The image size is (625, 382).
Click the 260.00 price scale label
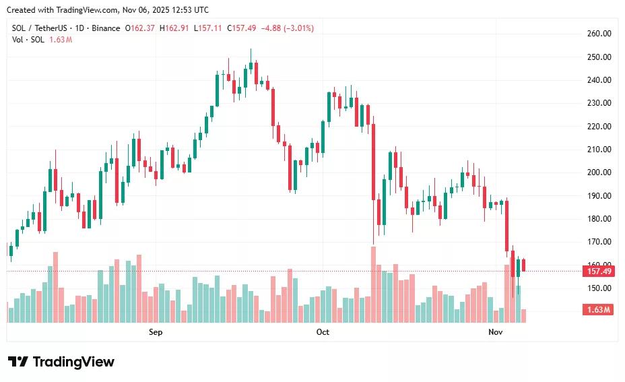tap(599, 34)
